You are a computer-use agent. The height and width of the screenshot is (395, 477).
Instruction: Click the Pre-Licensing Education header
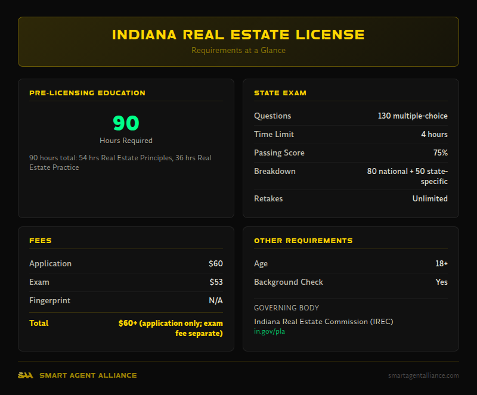(86, 93)
